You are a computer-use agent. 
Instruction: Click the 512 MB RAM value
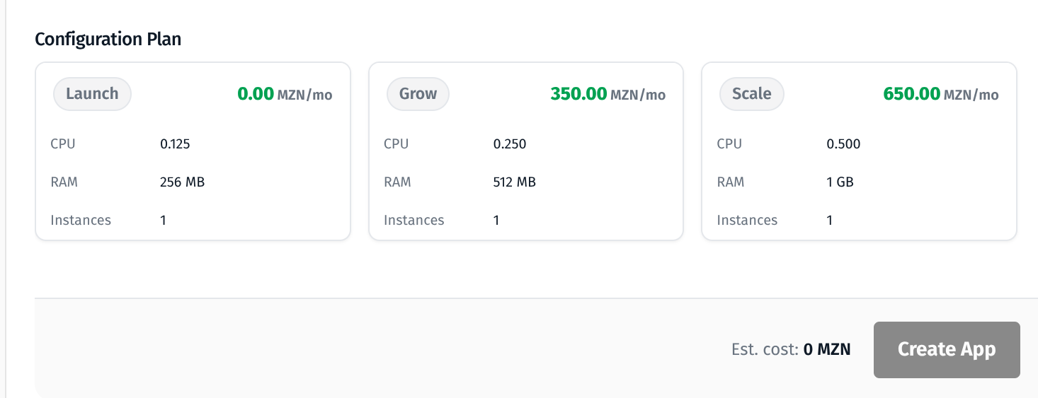point(514,182)
